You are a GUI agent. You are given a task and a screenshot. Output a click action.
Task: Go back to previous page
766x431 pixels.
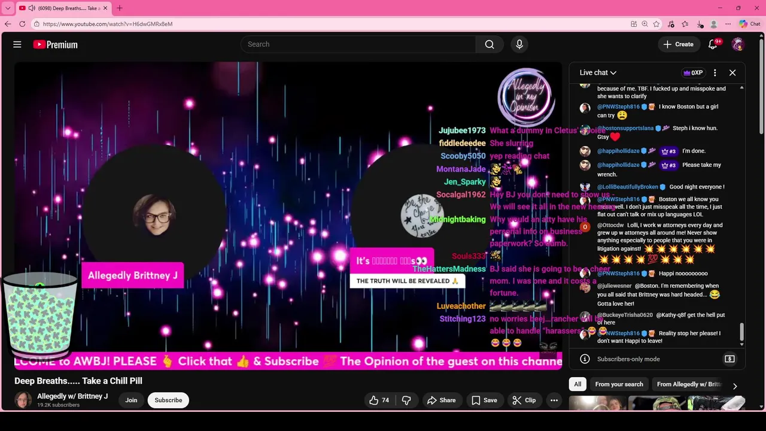8,24
